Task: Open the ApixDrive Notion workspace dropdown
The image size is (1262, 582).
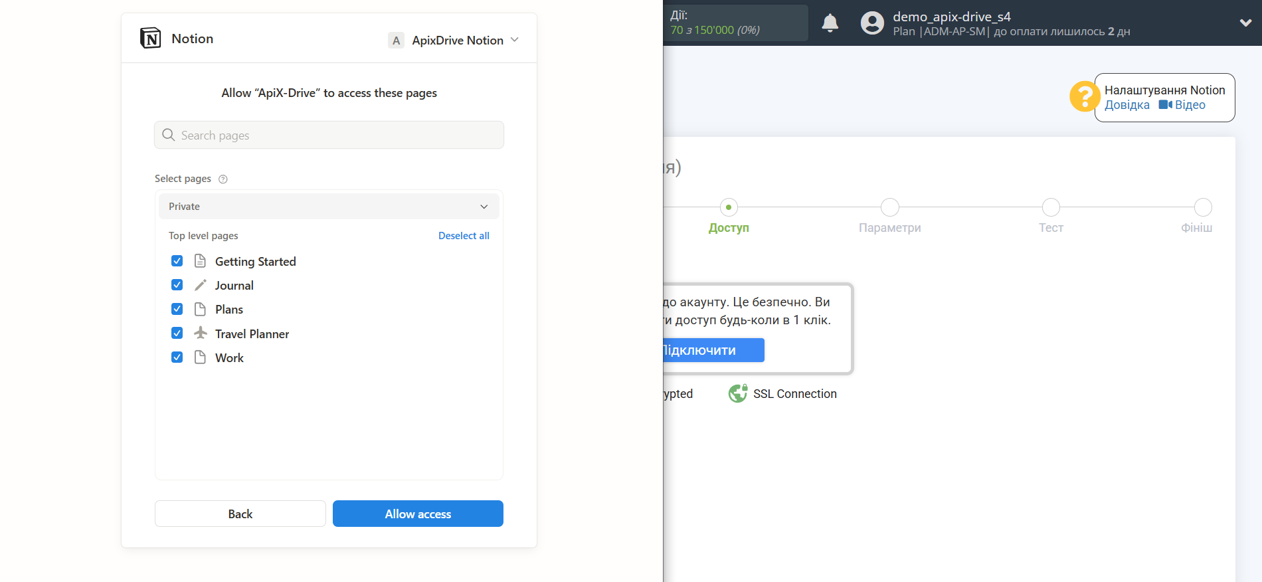Action: point(454,41)
